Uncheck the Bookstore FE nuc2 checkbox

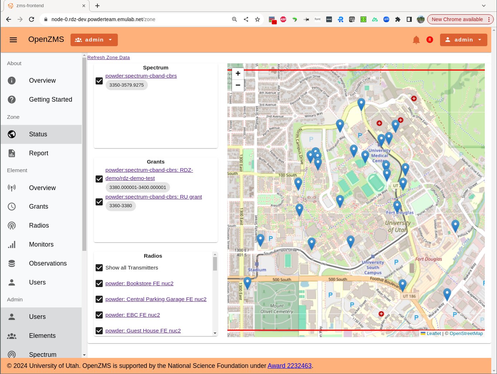point(99,283)
